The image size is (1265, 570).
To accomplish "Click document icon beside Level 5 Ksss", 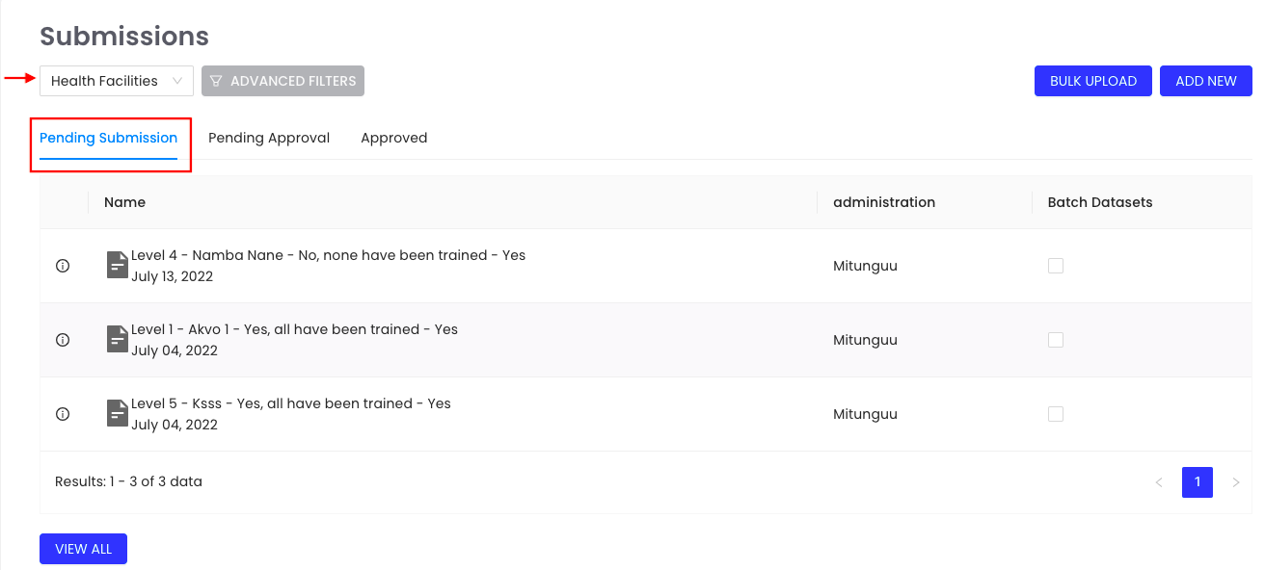I will (117, 413).
